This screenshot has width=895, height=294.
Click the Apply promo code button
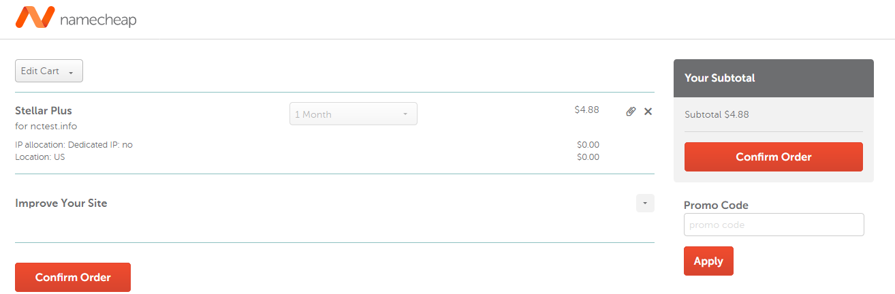[708, 261]
